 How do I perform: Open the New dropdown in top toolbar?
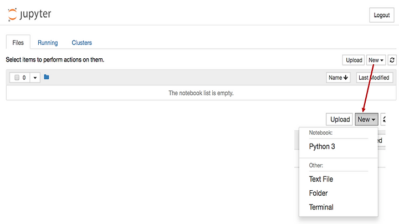376,60
